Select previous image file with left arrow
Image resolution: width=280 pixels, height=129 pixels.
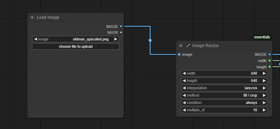(x=36, y=39)
